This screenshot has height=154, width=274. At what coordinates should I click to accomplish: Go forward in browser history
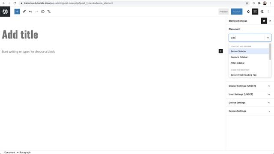point(9,3)
